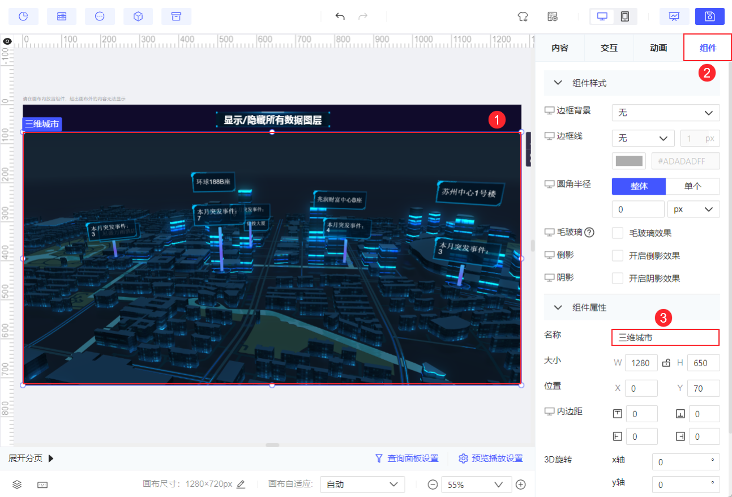This screenshot has width=732, height=497.
Task: Click the X position input field
Action: click(641, 388)
